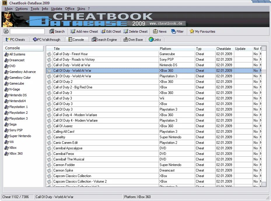
Task: Click row icon of Call of Duty - Finest Hour
Action: (x=49, y=54)
